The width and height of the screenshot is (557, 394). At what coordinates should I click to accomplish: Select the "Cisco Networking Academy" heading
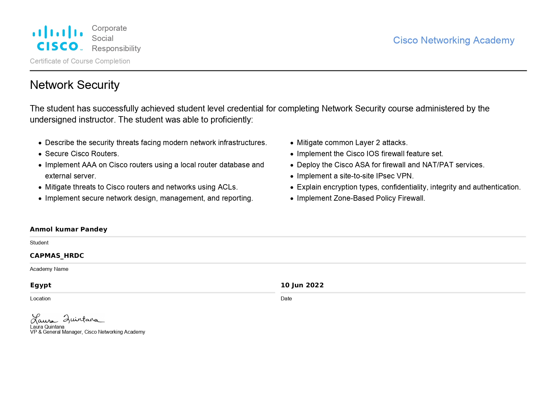pyautogui.click(x=453, y=40)
